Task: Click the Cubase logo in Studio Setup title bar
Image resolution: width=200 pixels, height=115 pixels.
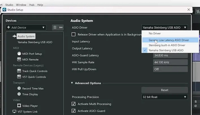Action: point(4,10)
